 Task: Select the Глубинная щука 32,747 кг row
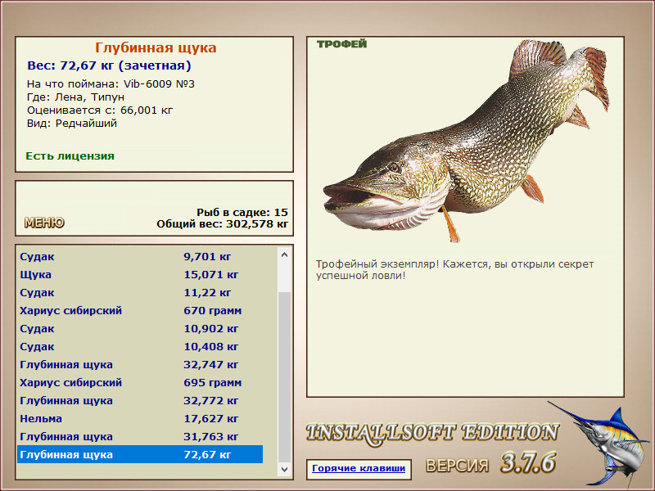click(x=140, y=364)
